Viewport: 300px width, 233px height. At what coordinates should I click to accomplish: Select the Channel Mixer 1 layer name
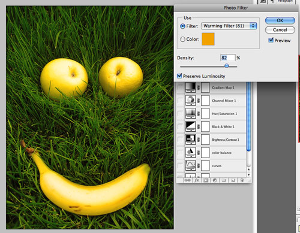(x=224, y=101)
